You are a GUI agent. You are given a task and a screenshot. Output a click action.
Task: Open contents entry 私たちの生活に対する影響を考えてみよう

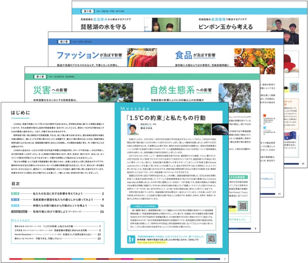pos(58,193)
